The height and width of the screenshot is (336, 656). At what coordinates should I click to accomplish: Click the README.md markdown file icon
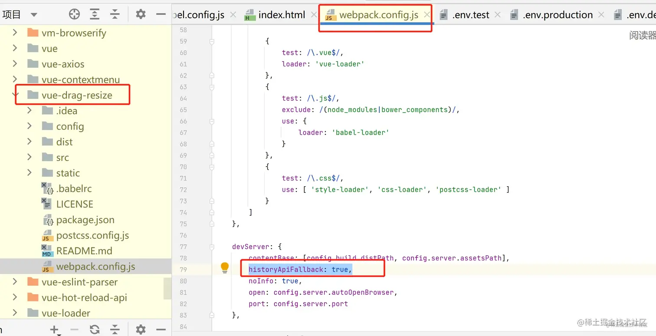tap(47, 251)
